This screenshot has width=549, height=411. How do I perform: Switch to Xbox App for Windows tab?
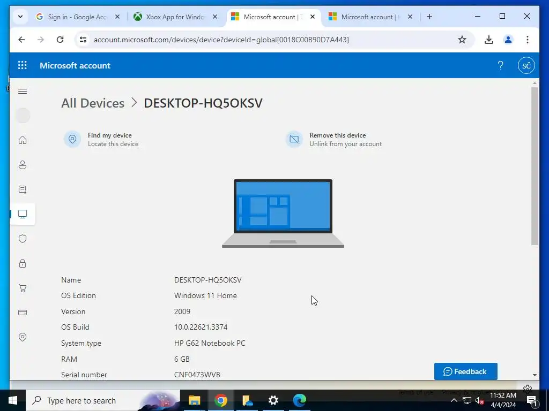pos(175,17)
